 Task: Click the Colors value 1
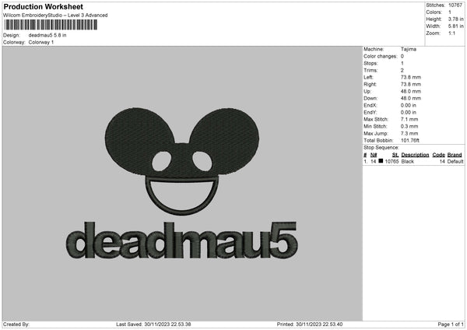click(450, 12)
